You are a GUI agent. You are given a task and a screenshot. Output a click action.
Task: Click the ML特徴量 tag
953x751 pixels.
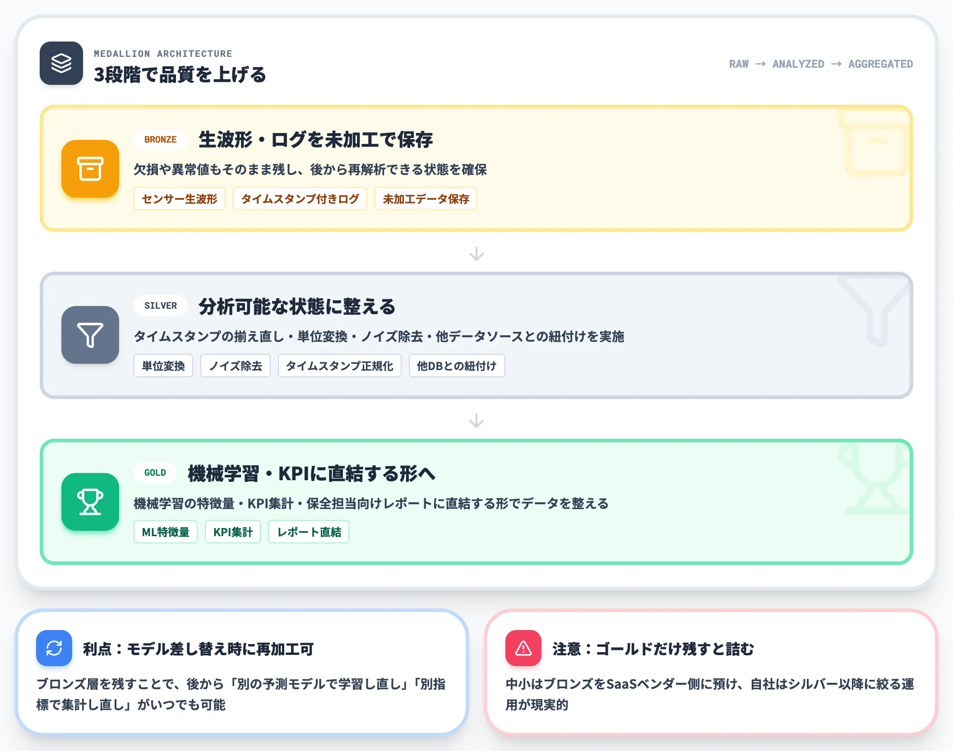tap(166, 532)
